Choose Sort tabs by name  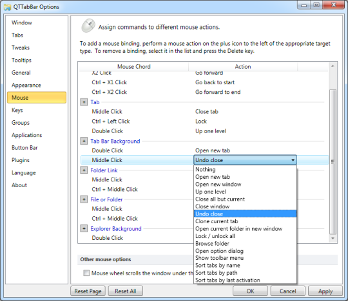[x=245, y=266]
